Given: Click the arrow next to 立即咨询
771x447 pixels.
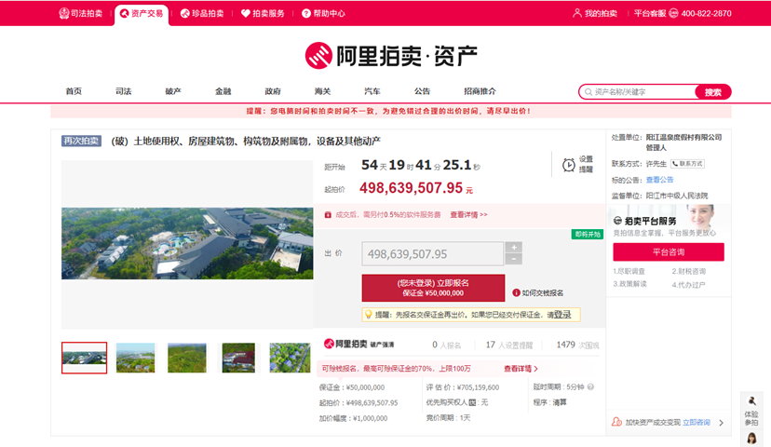Looking at the screenshot, I should click(722, 423).
